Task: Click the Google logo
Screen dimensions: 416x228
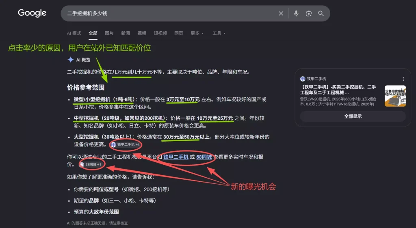Action: click(x=32, y=13)
